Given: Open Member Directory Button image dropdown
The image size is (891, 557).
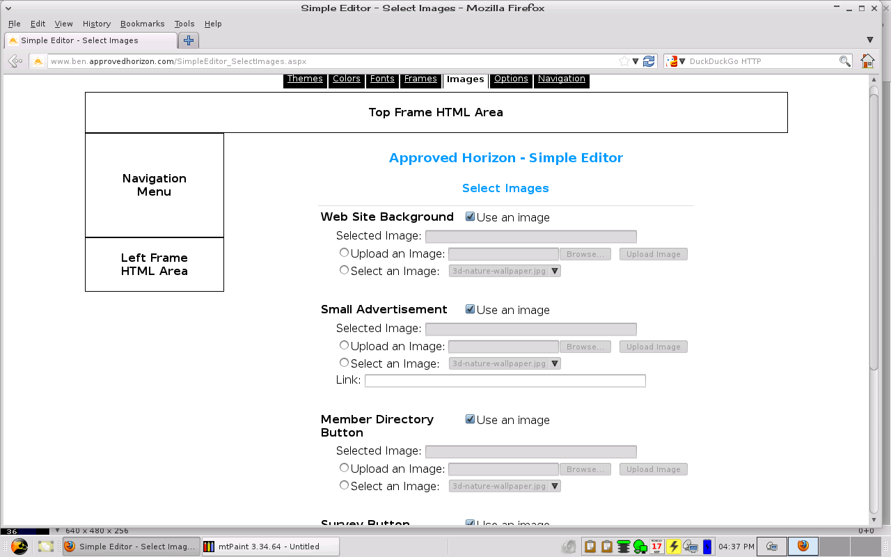Looking at the screenshot, I should [505, 486].
